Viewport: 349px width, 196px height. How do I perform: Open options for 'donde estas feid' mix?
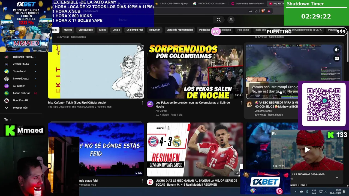[x=142, y=181]
